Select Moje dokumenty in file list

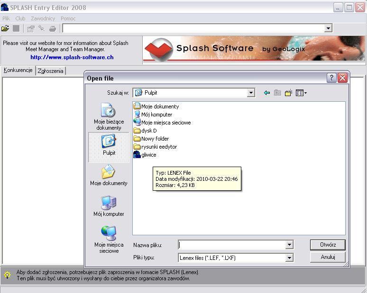(156, 107)
